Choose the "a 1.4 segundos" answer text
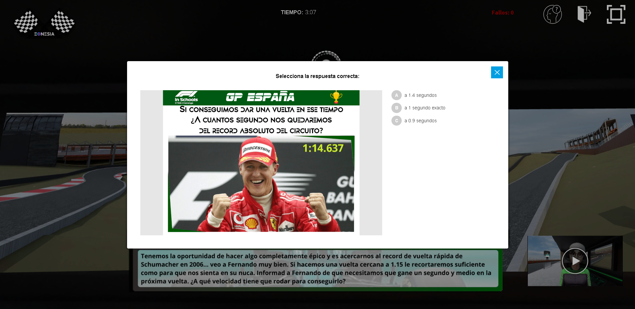635x309 pixels. 420,95
